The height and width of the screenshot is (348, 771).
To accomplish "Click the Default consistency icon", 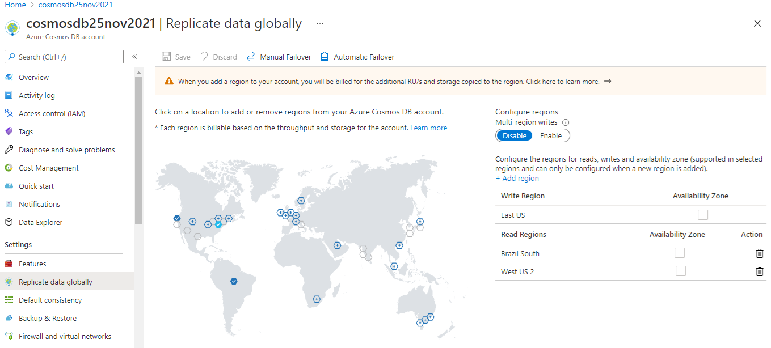I will pyautogui.click(x=9, y=300).
